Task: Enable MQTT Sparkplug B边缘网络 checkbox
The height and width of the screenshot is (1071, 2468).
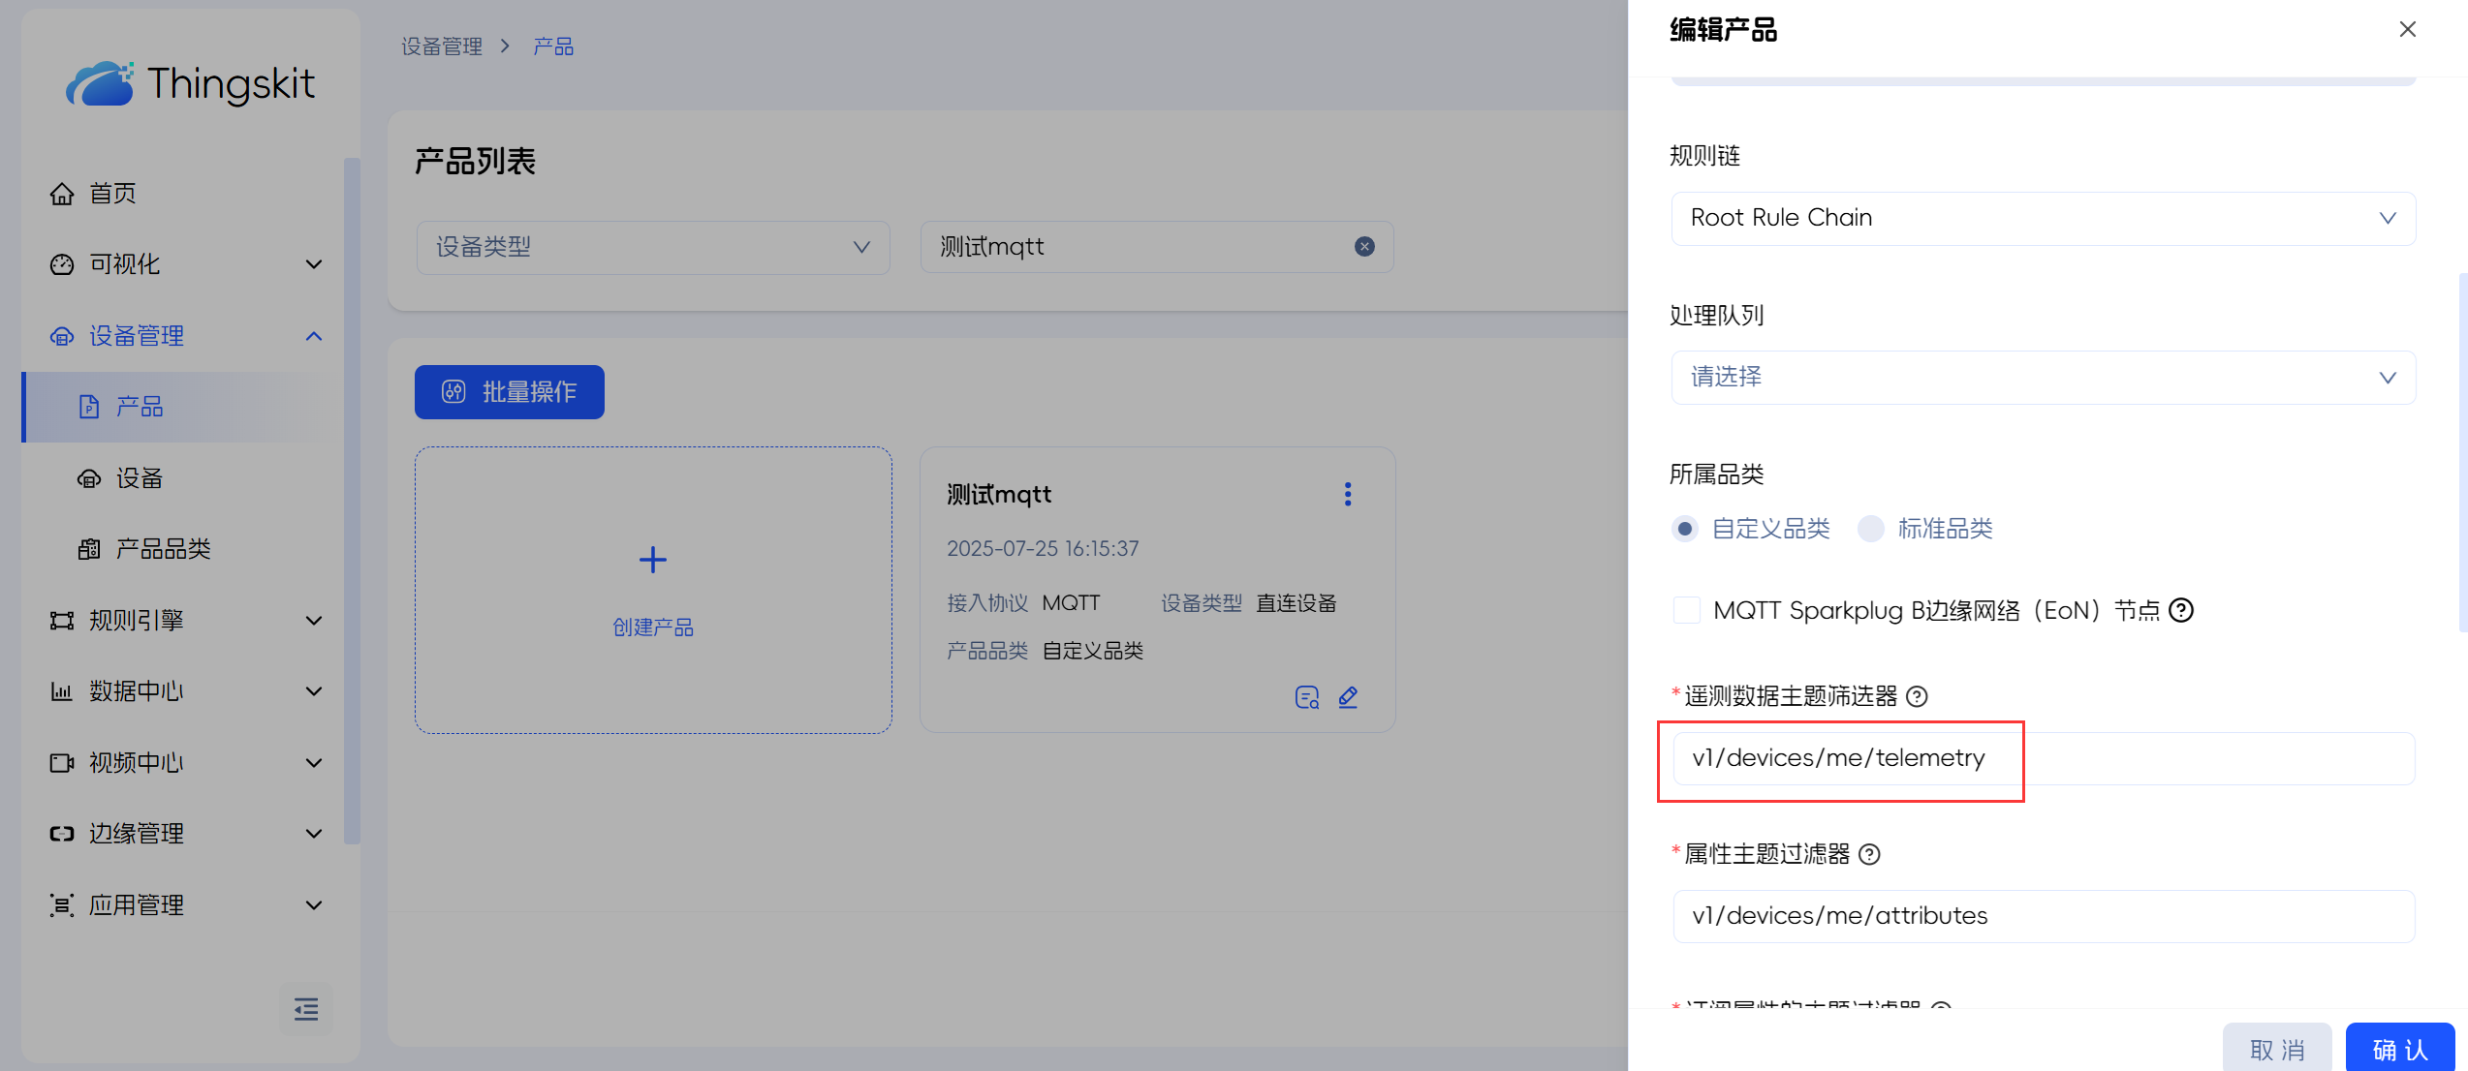Action: coord(1687,610)
